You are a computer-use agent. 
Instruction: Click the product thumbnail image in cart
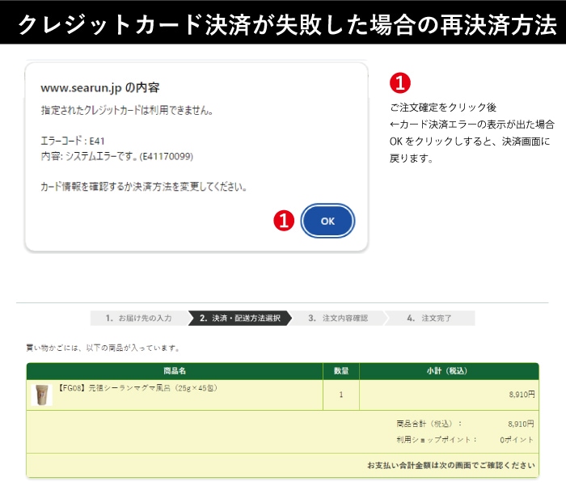(x=41, y=395)
